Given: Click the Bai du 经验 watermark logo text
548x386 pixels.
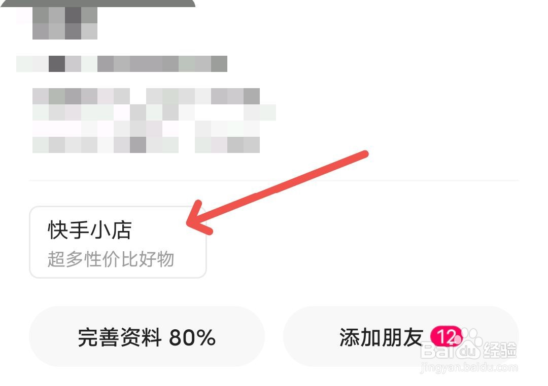Looking at the screenshot, I should [x=469, y=350].
